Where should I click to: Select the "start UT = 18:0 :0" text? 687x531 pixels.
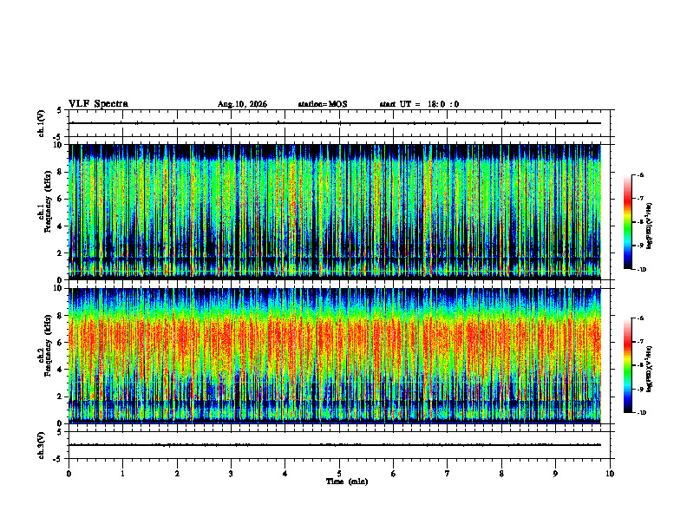419,104
